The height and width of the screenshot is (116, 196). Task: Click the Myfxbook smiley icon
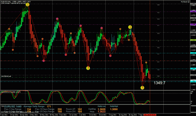pyautogui.click(x=188, y=2)
